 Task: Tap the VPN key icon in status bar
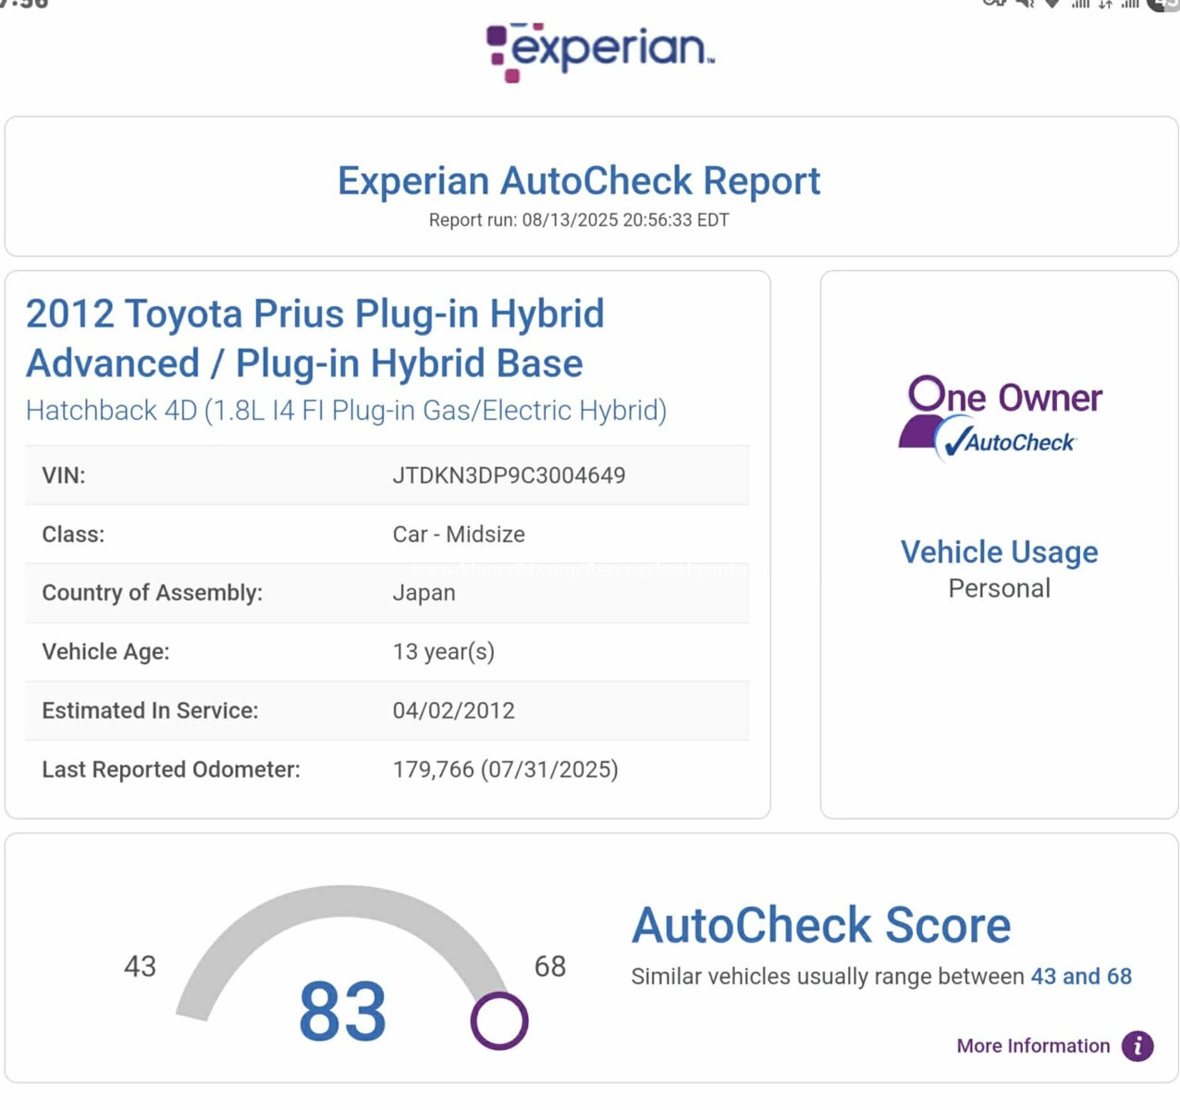click(994, 4)
